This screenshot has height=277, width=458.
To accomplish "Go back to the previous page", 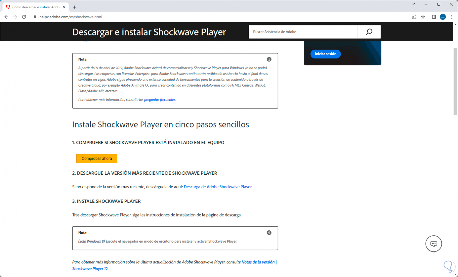I will click(x=6, y=17).
